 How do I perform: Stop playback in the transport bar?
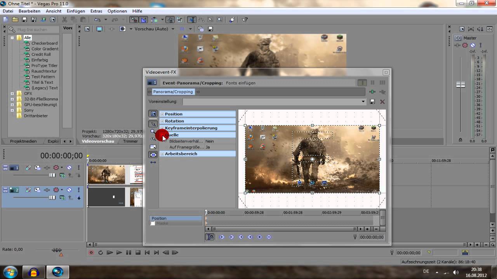point(138,253)
